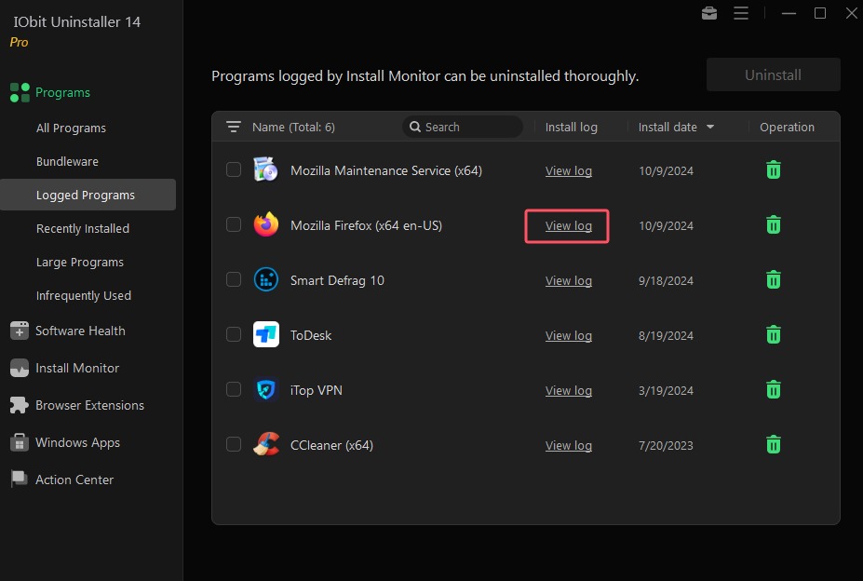Click the Browser Extensions label
This screenshot has width=863, height=581.
point(89,405)
